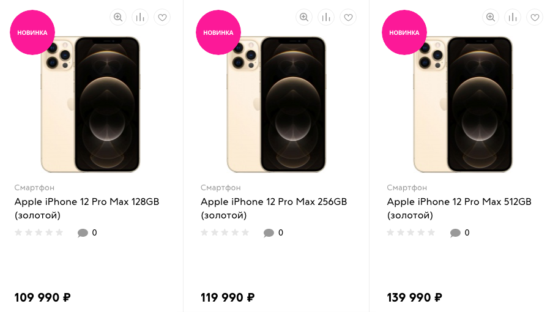Add 128GB iPhone to comparison
The width and height of the screenshot is (550, 312).
pos(140,17)
